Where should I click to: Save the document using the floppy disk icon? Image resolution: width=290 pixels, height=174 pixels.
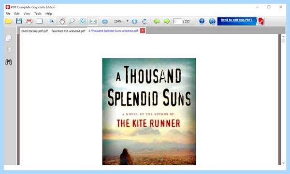pos(19,21)
